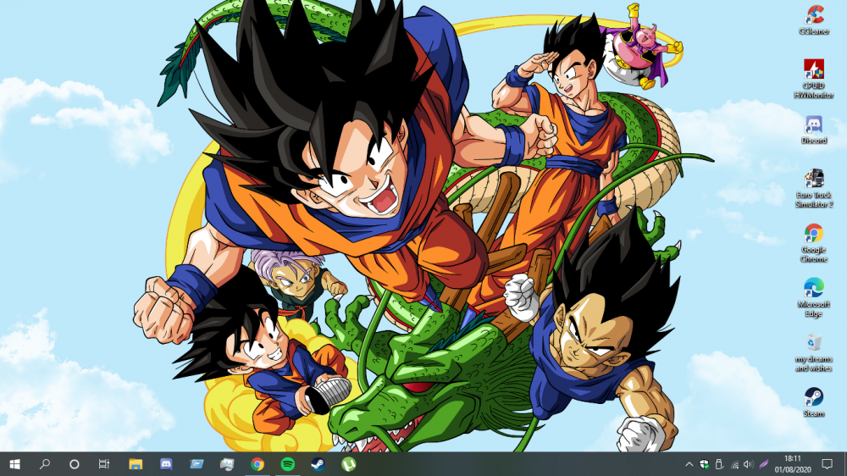Open the CCleaner desktop shortcut

(814, 20)
